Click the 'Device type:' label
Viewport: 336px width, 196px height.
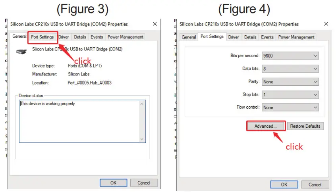(x=44, y=66)
